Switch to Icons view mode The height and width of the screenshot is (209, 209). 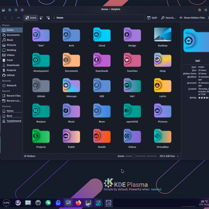[x=31, y=18]
